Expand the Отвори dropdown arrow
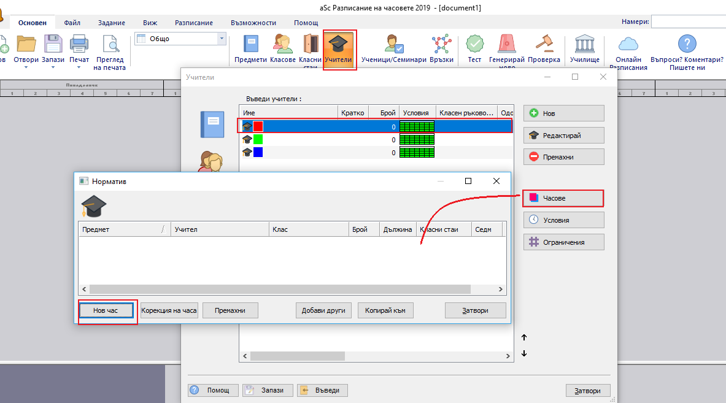 click(x=26, y=67)
